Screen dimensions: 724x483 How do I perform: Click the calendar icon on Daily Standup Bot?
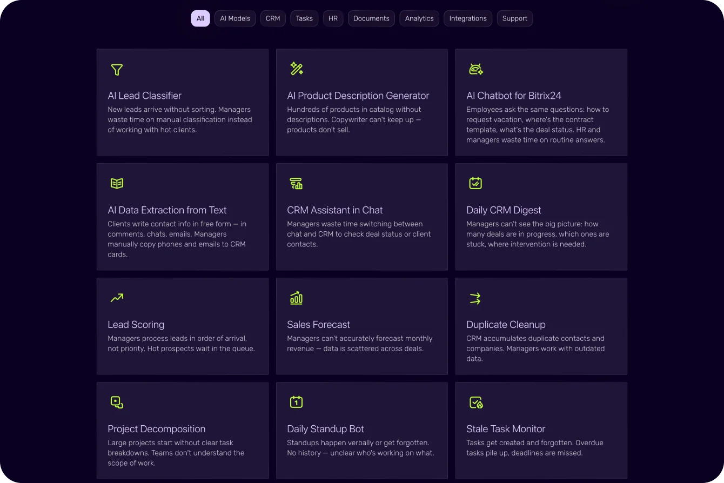[x=296, y=402]
